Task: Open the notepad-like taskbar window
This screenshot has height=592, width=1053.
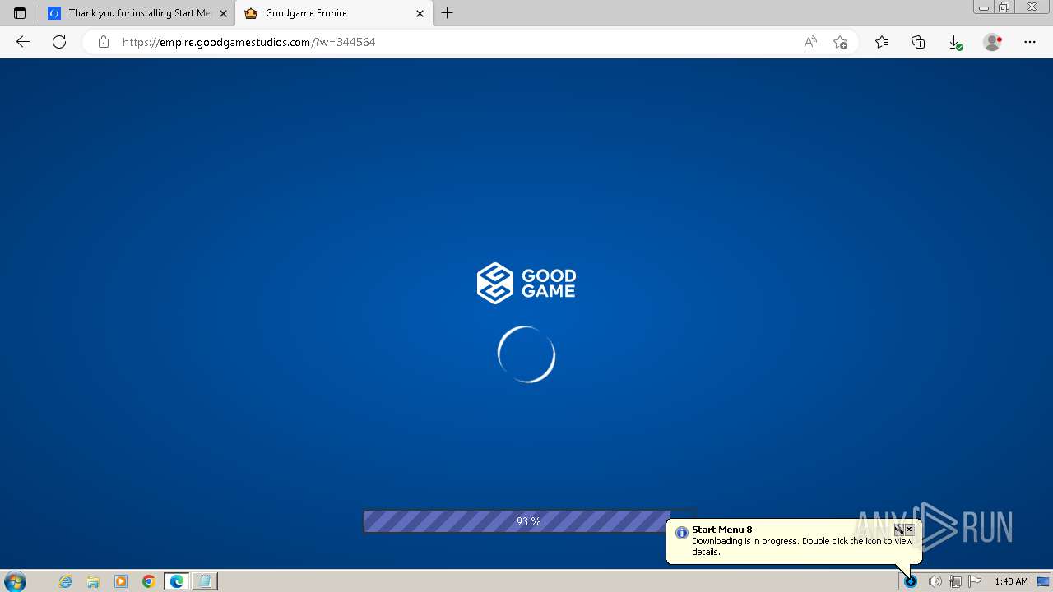Action: coord(205,581)
